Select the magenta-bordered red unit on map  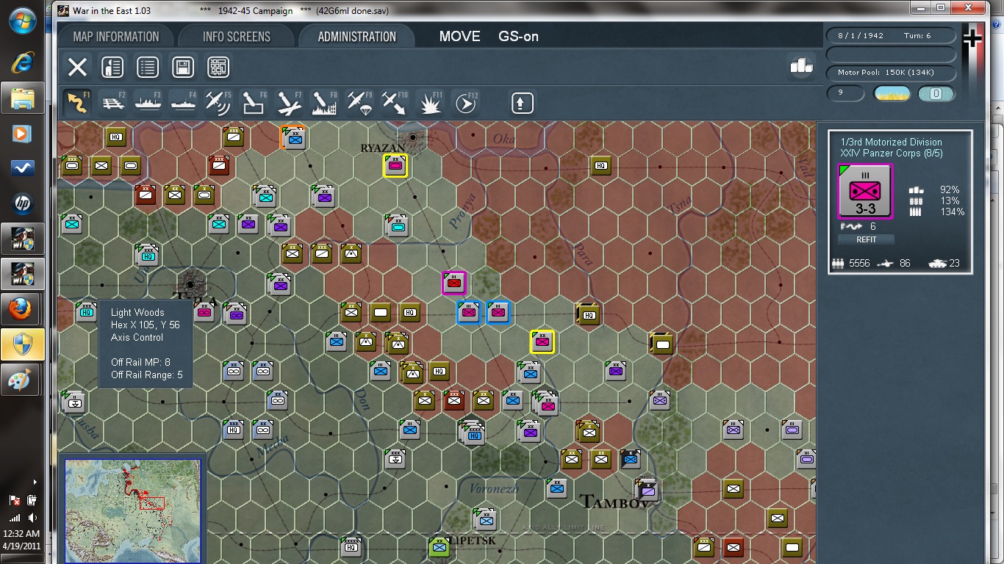coord(454,283)
